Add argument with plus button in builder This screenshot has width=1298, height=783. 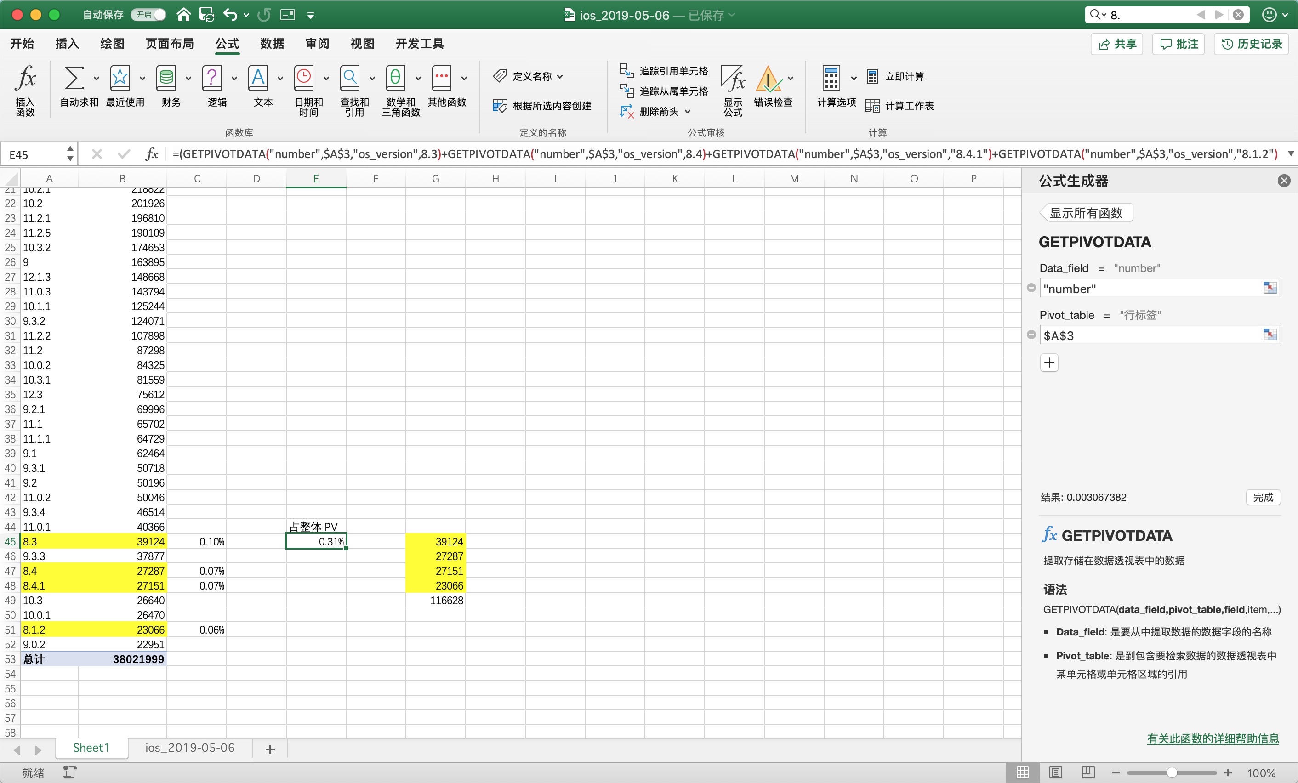point(1049,362)
